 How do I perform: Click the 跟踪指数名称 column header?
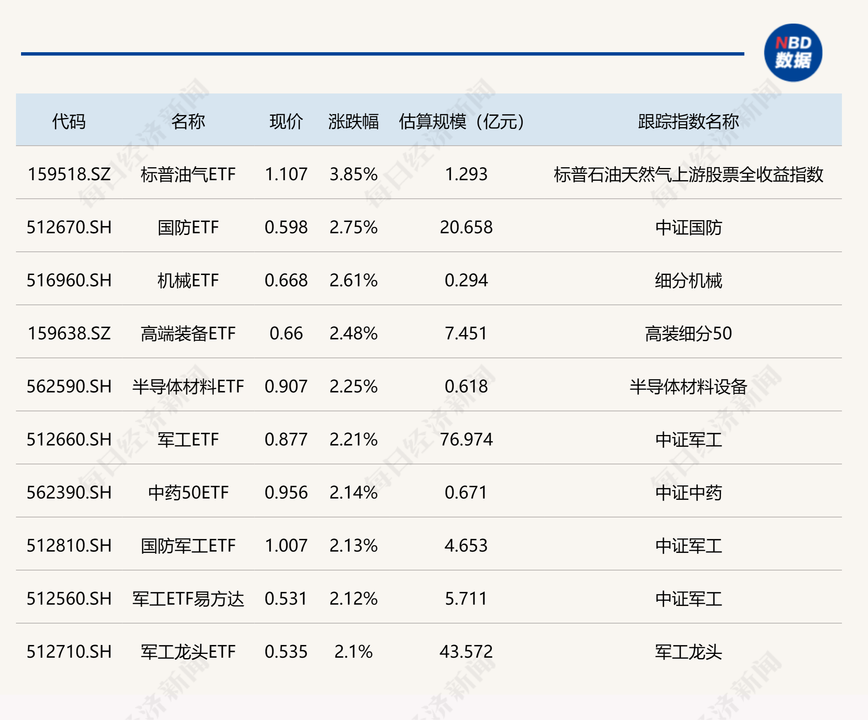688,122
